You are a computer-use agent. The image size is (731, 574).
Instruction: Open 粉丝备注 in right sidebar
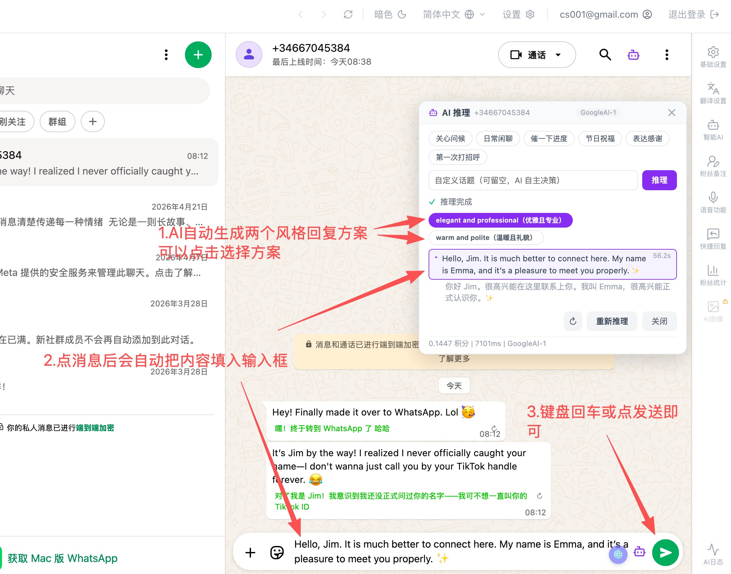point(713,166)
